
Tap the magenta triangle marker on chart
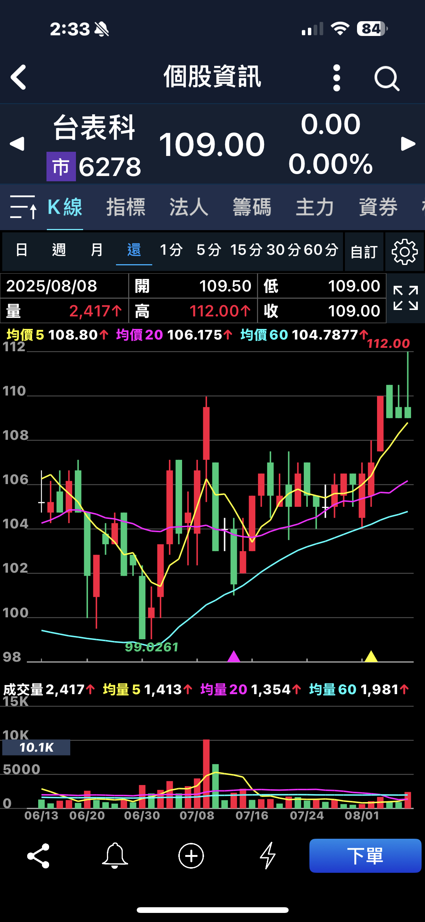[234, 656]
